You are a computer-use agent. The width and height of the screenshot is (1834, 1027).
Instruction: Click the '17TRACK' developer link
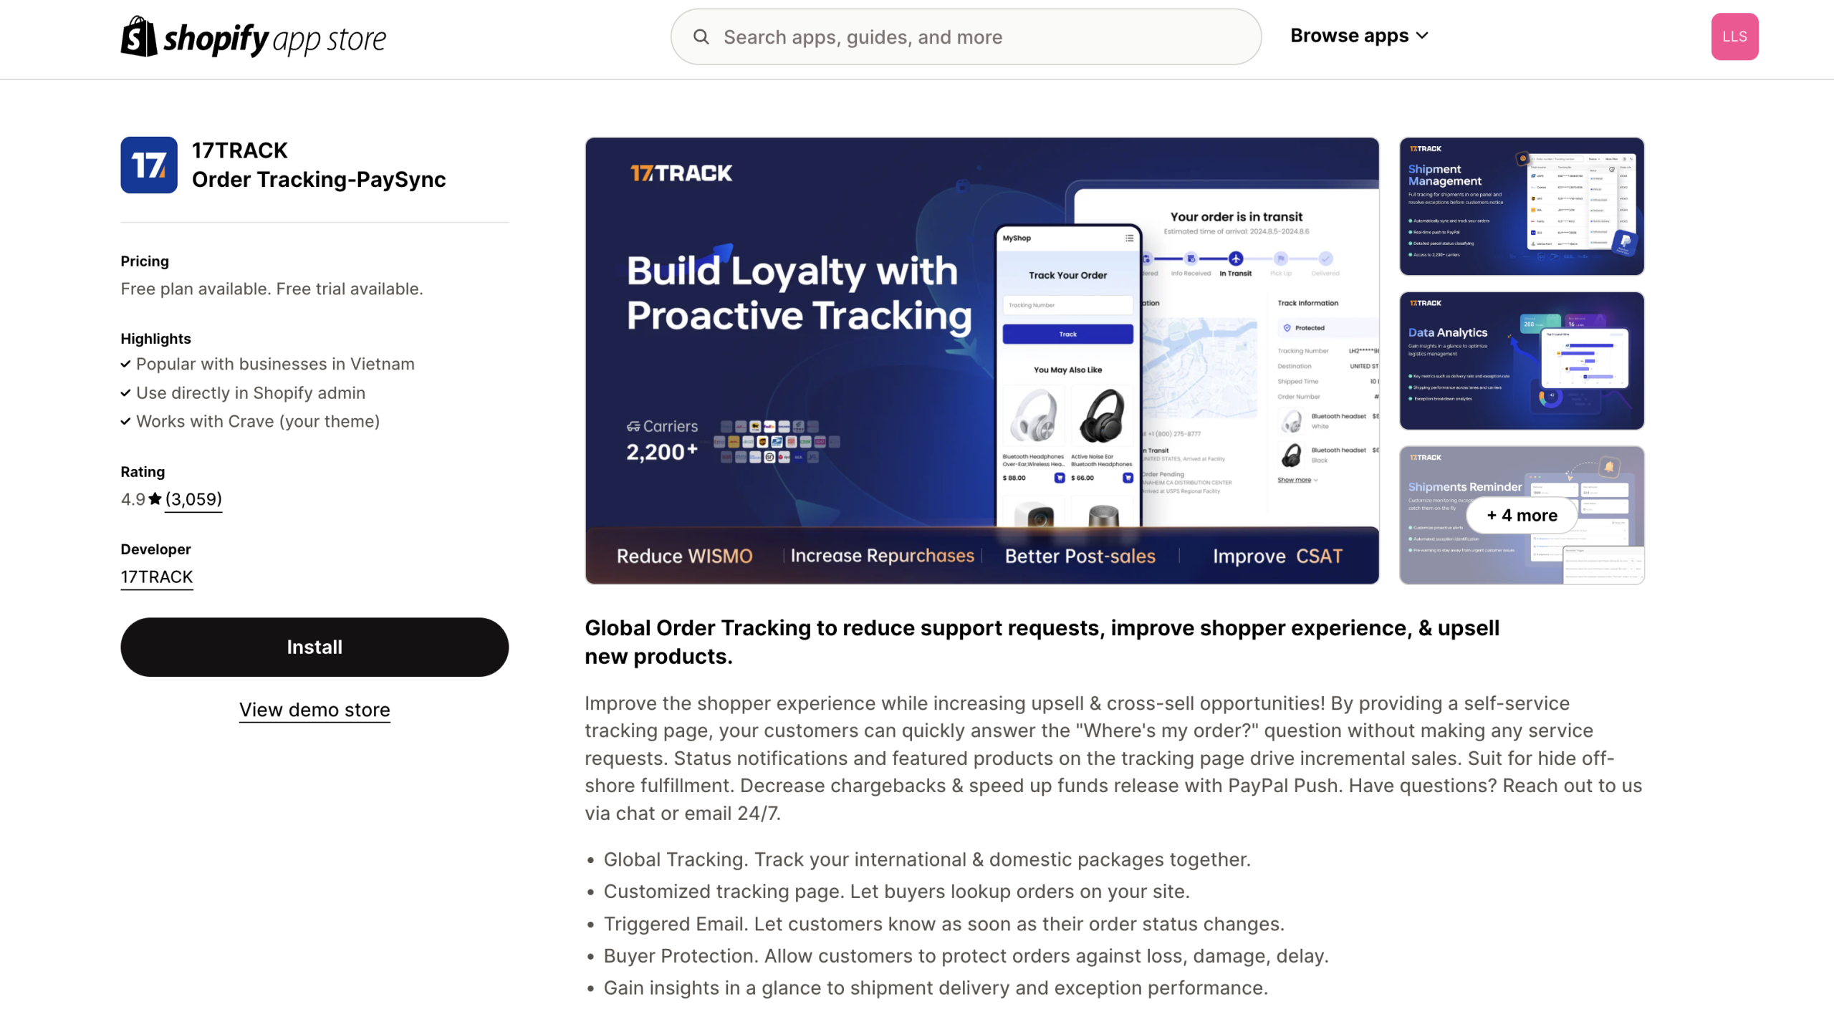pyautogui.click(x=156, y=577)
